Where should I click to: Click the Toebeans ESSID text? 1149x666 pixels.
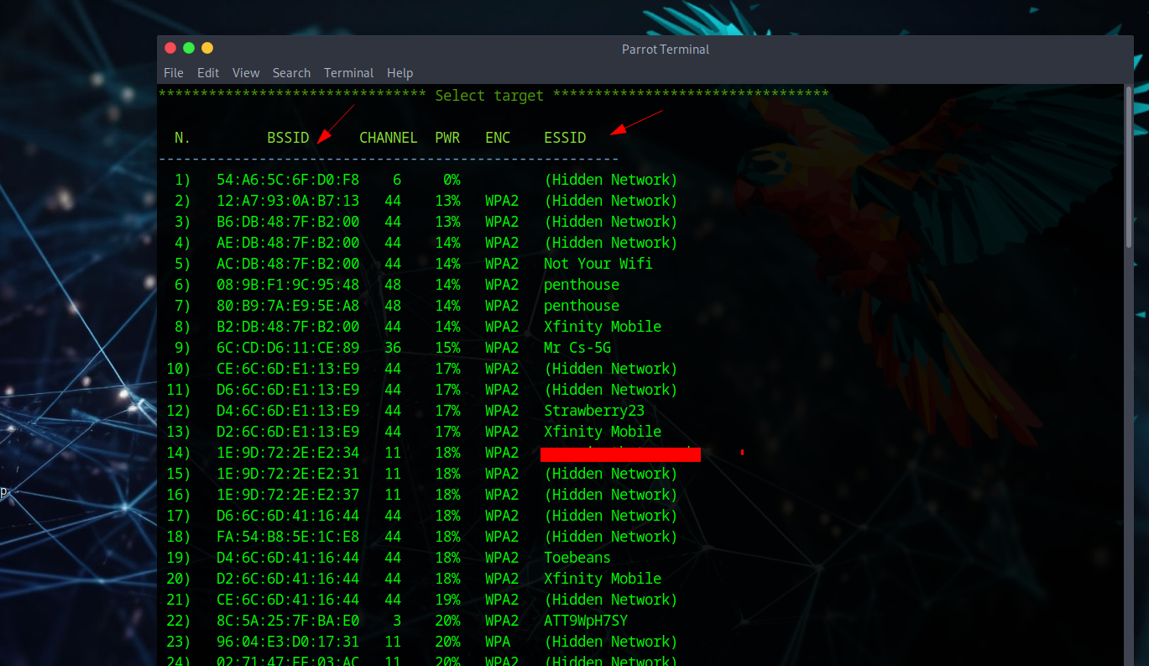click(x=577, y=558)
